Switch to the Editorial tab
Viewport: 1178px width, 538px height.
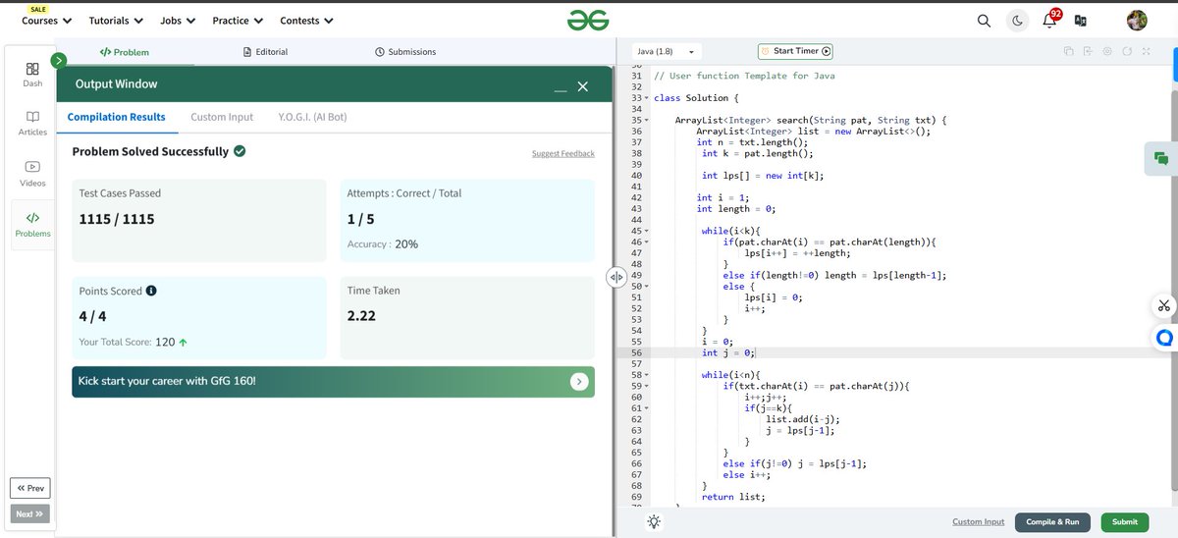click(265, 52)
